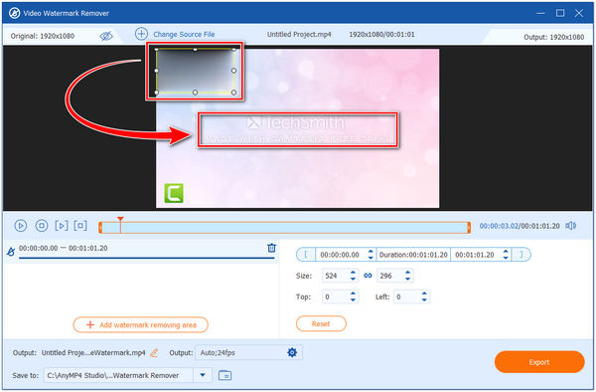596x392 pixels.
Task: Click the right orange trim handle
Action: coord(469,228)
